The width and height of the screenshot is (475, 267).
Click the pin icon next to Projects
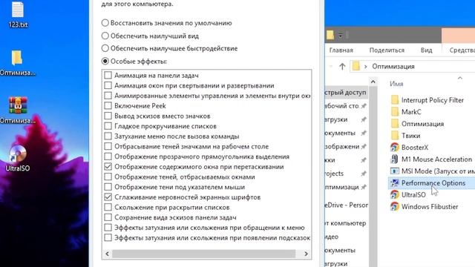pos(364,174)
